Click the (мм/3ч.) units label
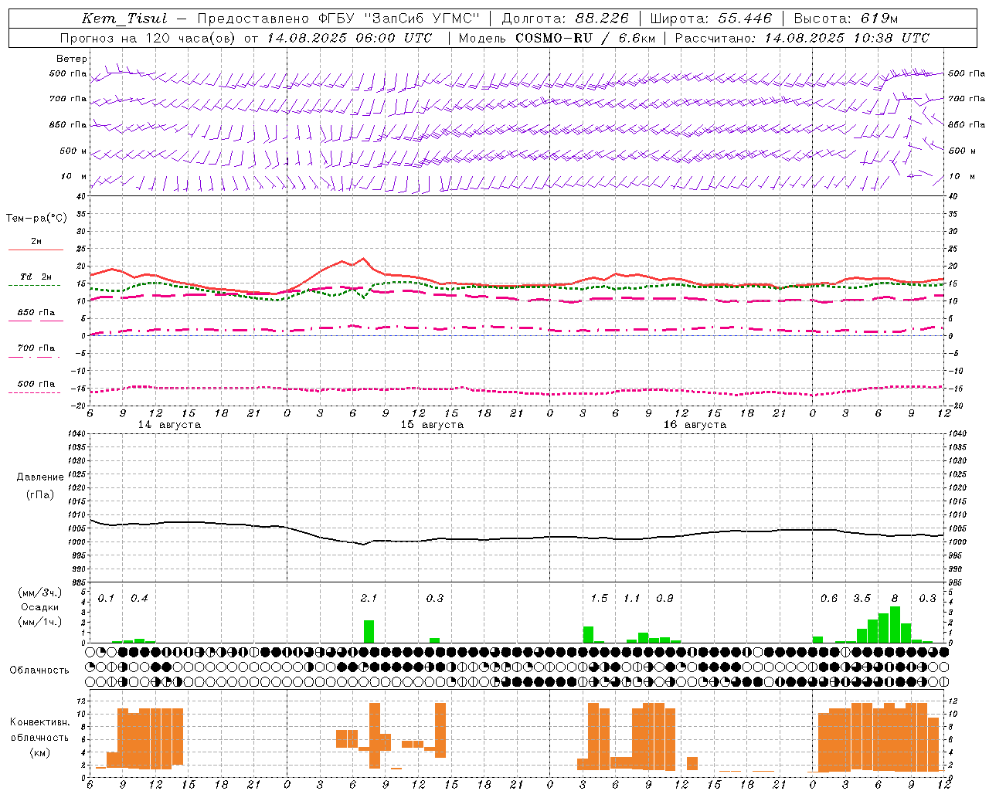This screenshot has width=989, height=791. [x=39, y=592]
